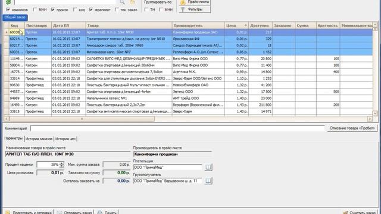Open consignee lookup book icon

pyautogui.click(x=208, y=181)
